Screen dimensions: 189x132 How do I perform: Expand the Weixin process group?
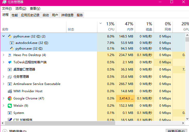tap(3, 106)
